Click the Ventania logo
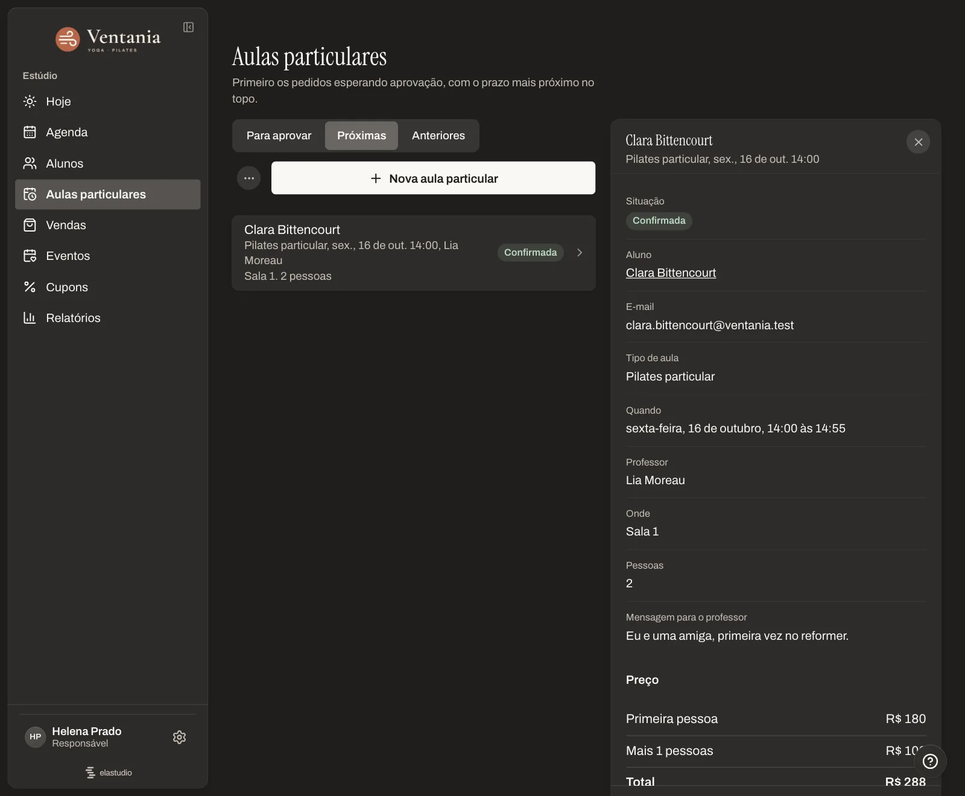The image size is (965, 796). tap(108, 40)
